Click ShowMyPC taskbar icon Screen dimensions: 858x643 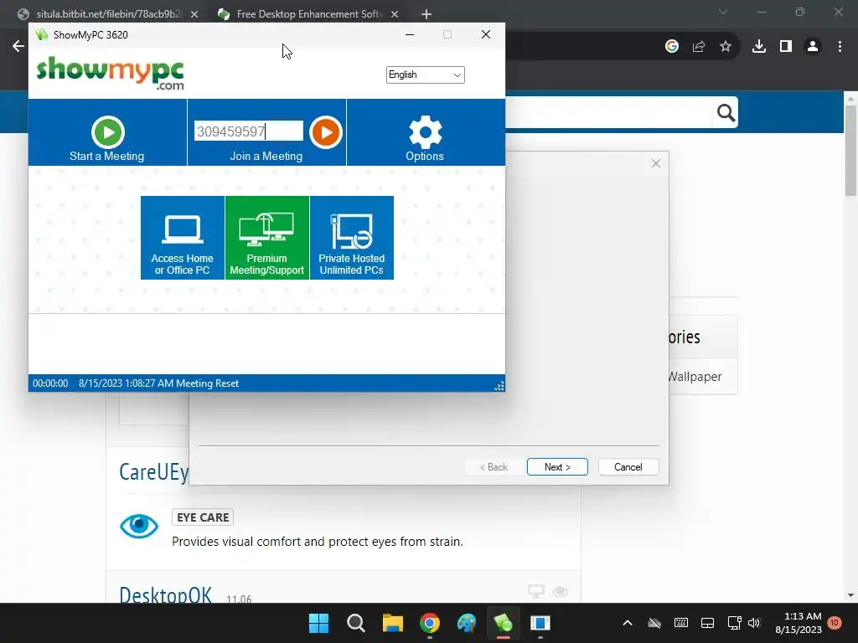tap(504, 623)
